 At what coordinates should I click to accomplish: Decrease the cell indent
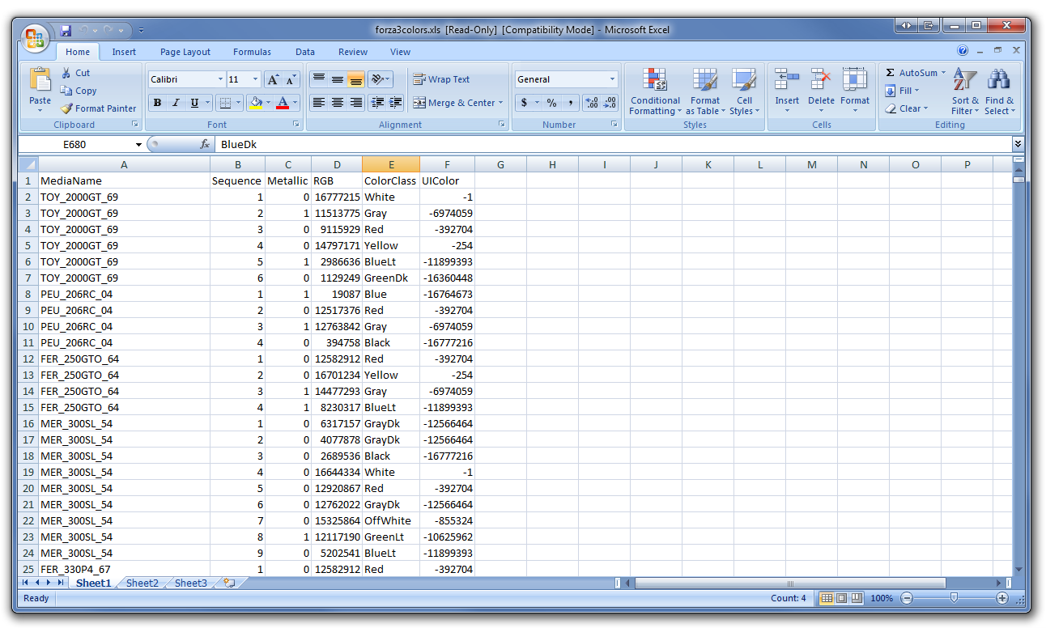[376, 103]
